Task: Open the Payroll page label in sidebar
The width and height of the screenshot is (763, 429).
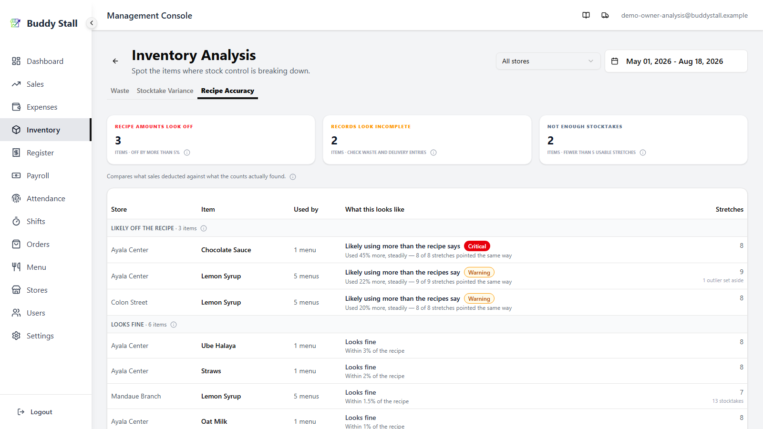Action: (38, 176)
